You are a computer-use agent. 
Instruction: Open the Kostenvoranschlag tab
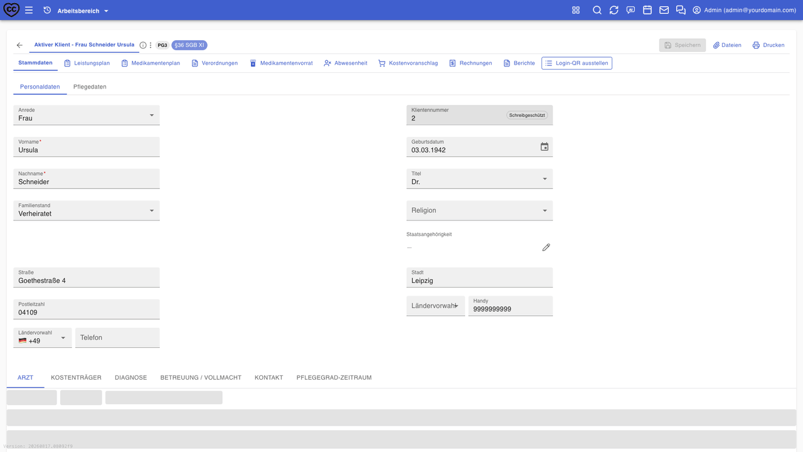coord(408,63)
